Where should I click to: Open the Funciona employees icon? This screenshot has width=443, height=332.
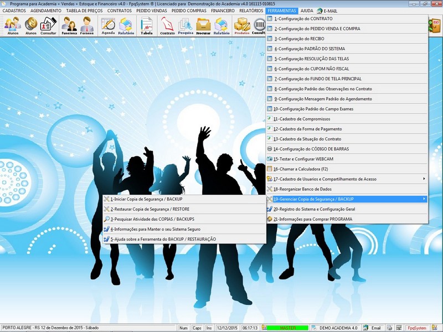(69, 25)
